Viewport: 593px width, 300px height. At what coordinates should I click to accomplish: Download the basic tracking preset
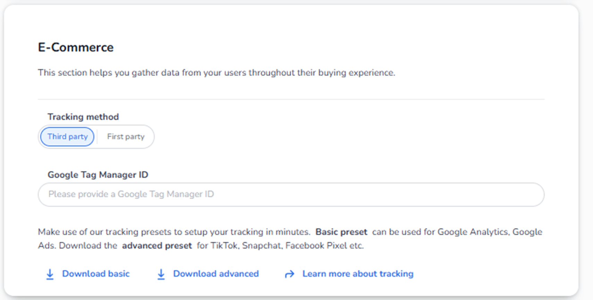coord(96,274)
